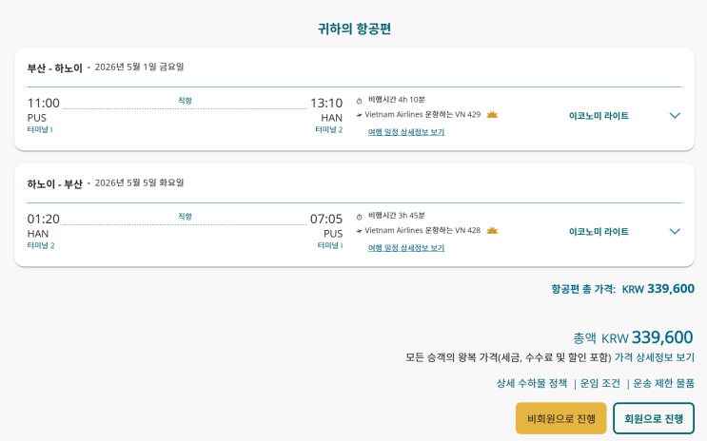
Task: Click the airplane icon beside VN 429
Action: tap(359, 115)
